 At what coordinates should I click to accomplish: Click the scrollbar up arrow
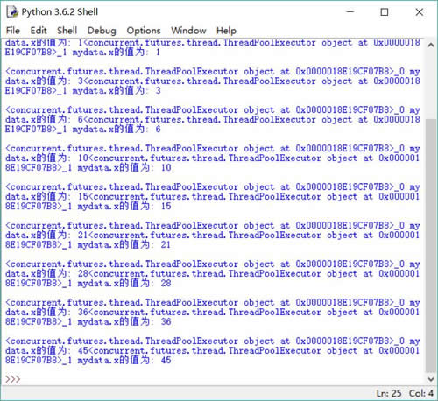click(x=431, y=45)
